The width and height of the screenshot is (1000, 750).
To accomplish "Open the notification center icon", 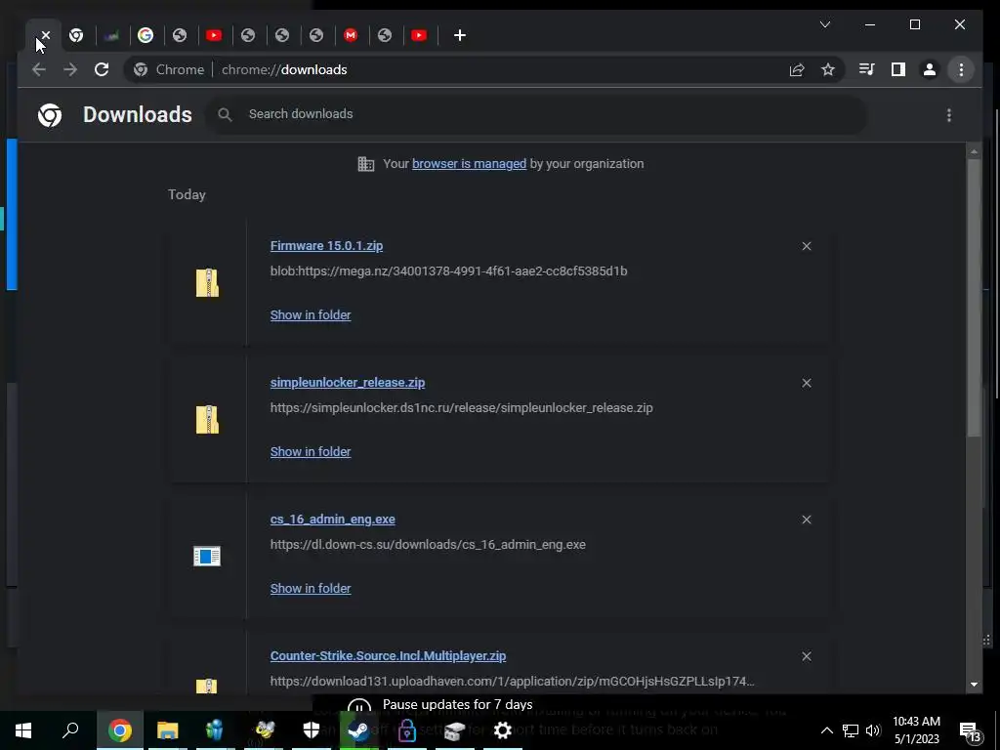I will tap(970, 731).
